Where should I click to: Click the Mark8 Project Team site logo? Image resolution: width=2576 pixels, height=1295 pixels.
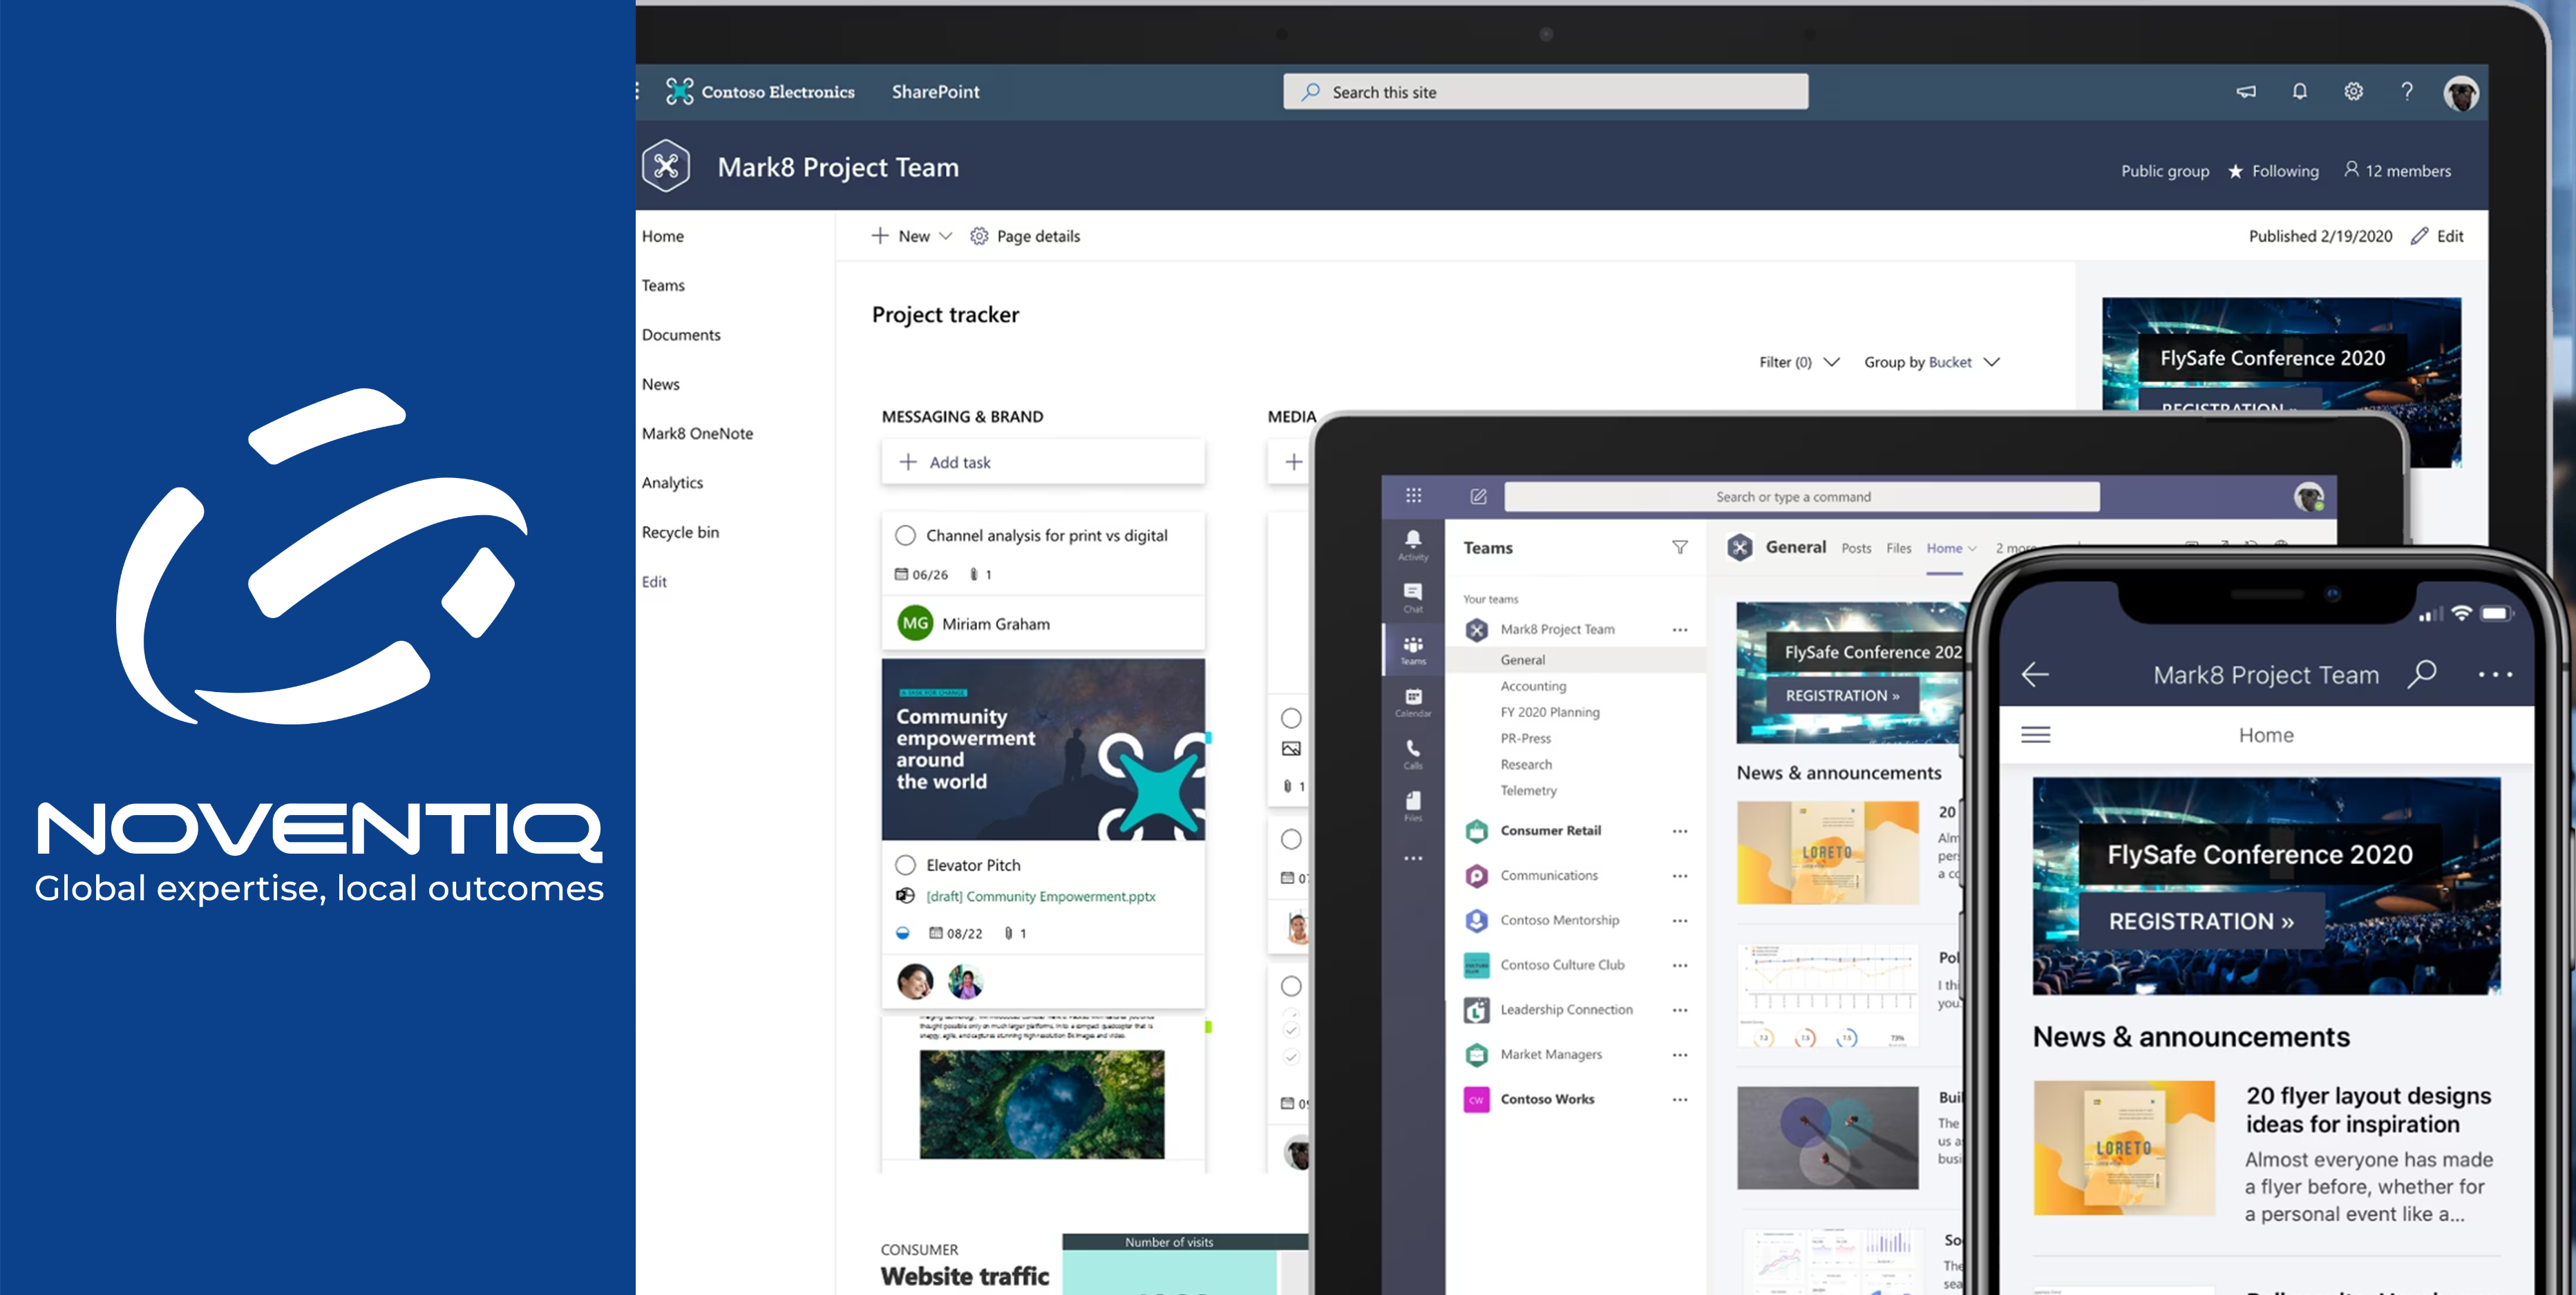667,166
